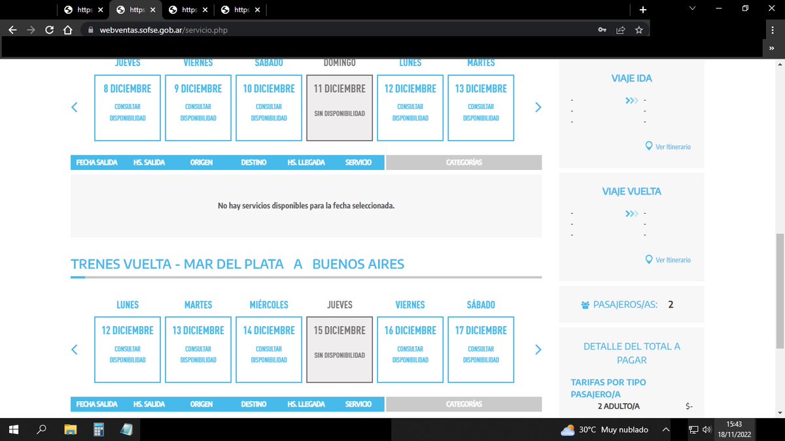Image resolution: width=785 pixels, height=441 pixels.
Task: Open the weather widget showing 30°C
Action: click(x=604, y=430)
